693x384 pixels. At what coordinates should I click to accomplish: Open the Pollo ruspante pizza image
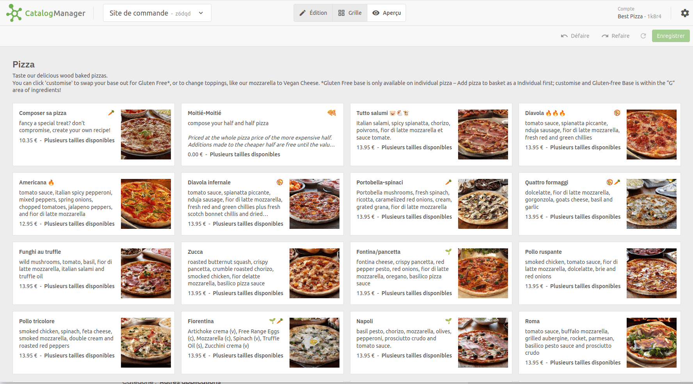pos(652,273)
